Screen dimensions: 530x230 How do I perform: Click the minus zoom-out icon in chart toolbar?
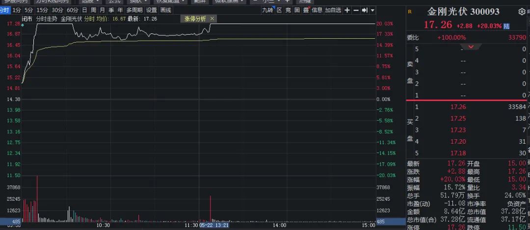355,10
